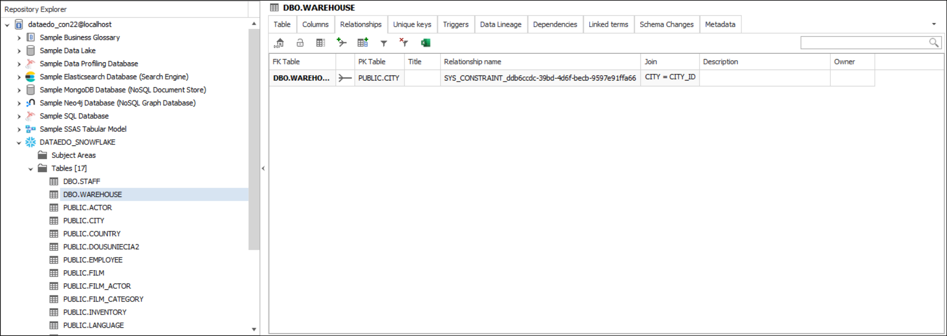Clear filters with the red X funnel icon

(403, 42)
